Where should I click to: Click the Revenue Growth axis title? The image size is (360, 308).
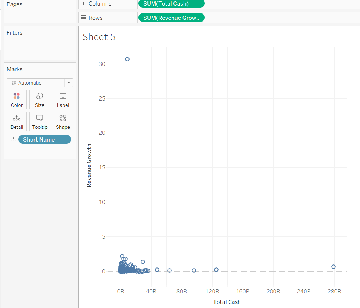(89, 165)
